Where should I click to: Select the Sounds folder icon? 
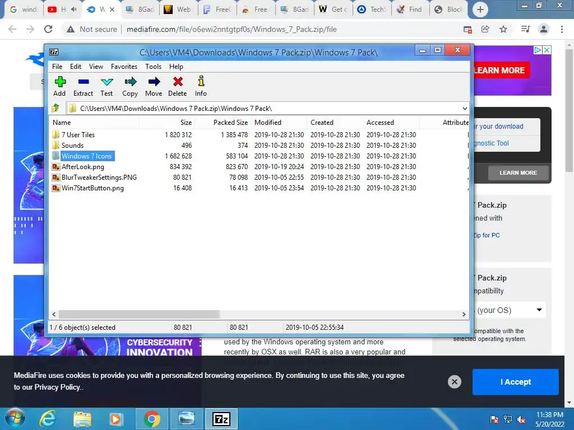[55, 145]
